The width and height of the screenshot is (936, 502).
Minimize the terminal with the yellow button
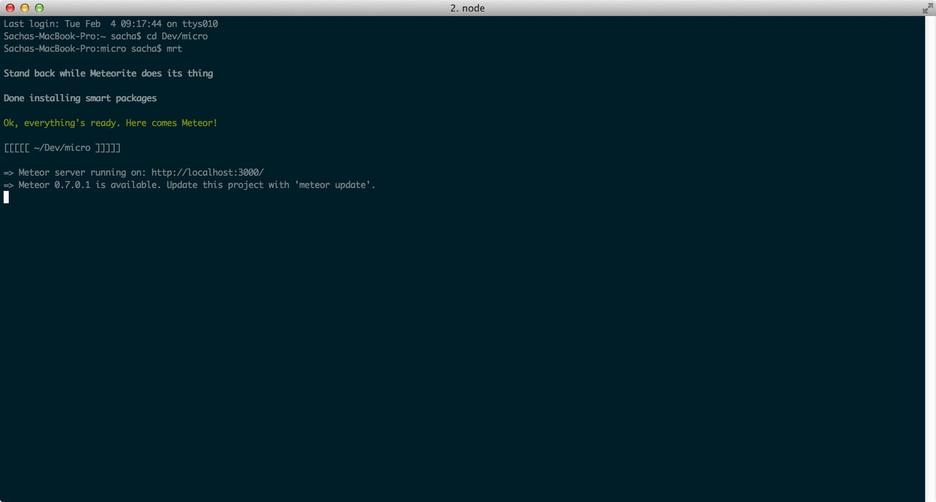(25, 8)
